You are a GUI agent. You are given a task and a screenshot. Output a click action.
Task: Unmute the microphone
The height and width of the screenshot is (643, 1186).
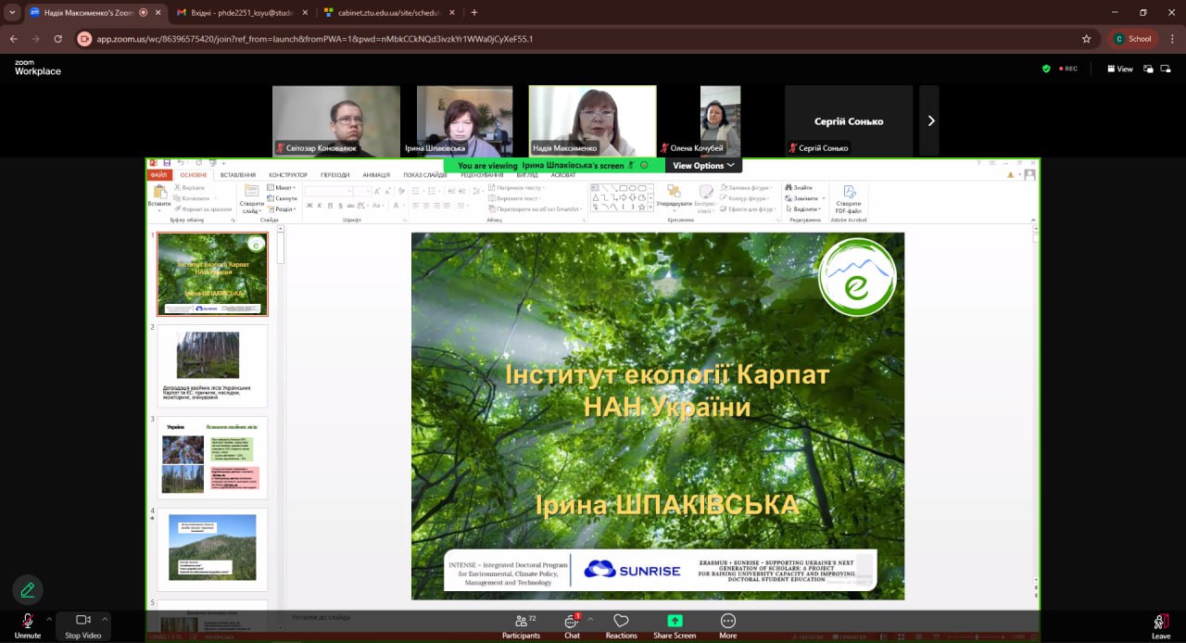coord(28,625)
